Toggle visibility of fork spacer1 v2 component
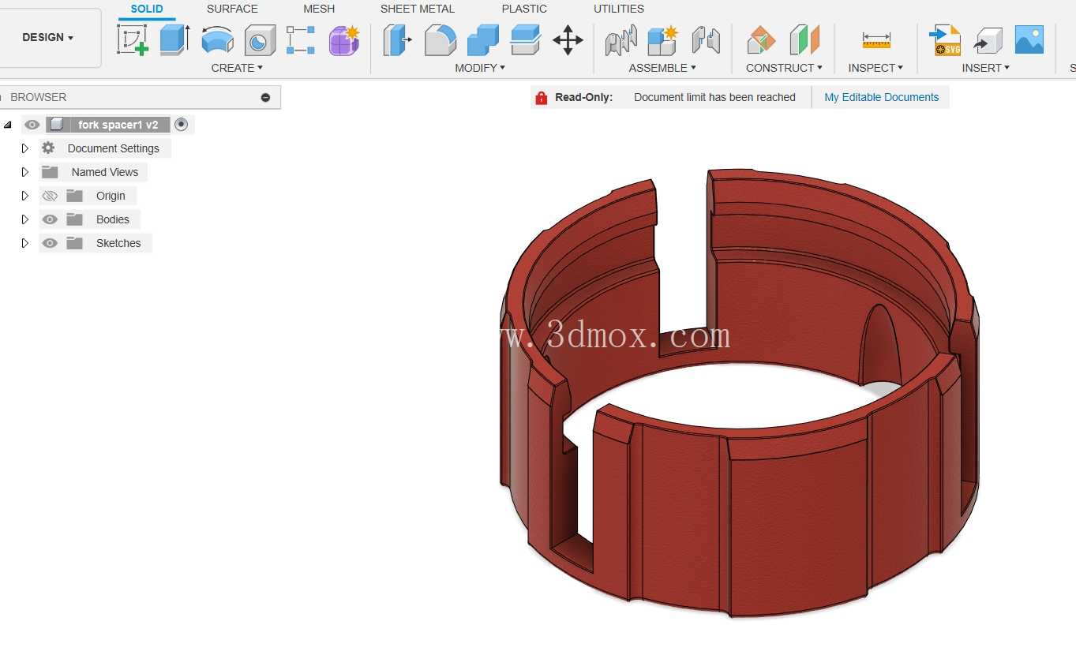This screenshot has width=1076, height=670. [32, 125]
